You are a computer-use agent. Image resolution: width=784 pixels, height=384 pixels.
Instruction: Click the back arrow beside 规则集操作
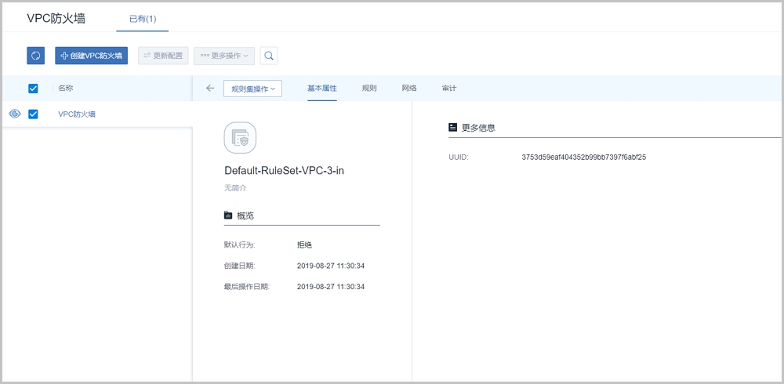point(210,89)
